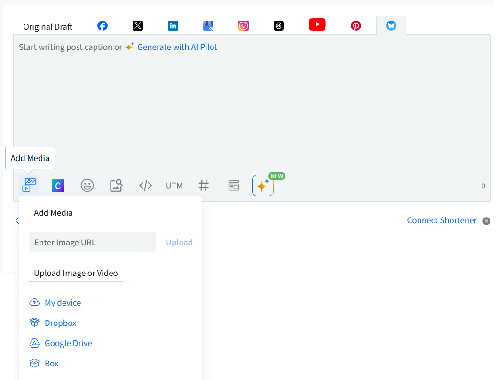The width and height of the screenshot is (498, 380).
Task: Select the Pinterest tab
Action: (356, 26)
